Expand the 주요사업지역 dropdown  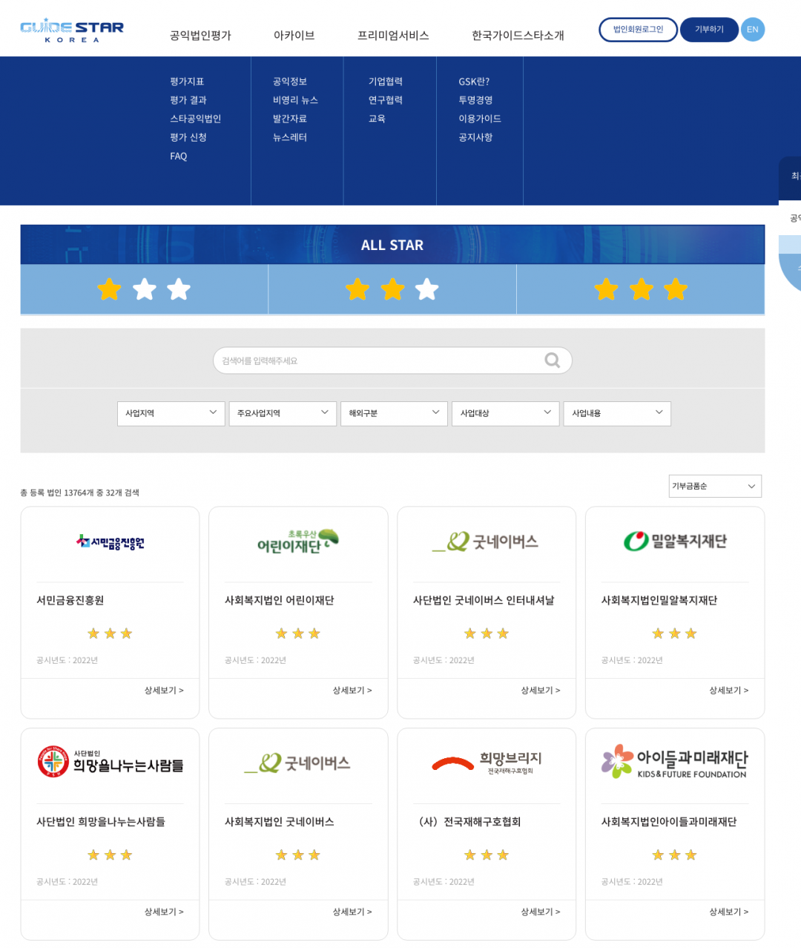(283, 413)
